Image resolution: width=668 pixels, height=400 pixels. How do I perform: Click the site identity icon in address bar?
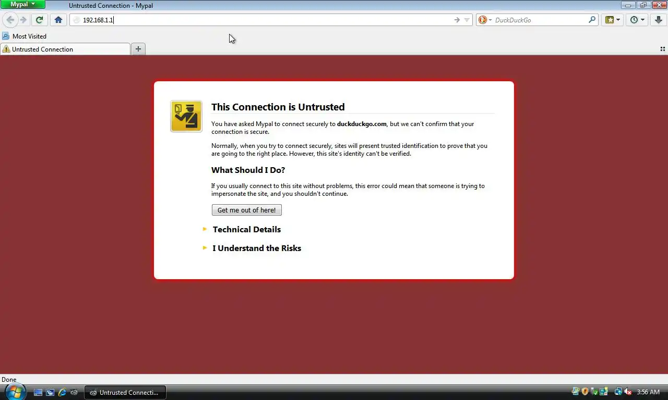(76, 20)
